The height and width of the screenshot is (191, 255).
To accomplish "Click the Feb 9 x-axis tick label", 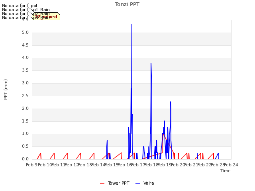I will pos(31,165).
